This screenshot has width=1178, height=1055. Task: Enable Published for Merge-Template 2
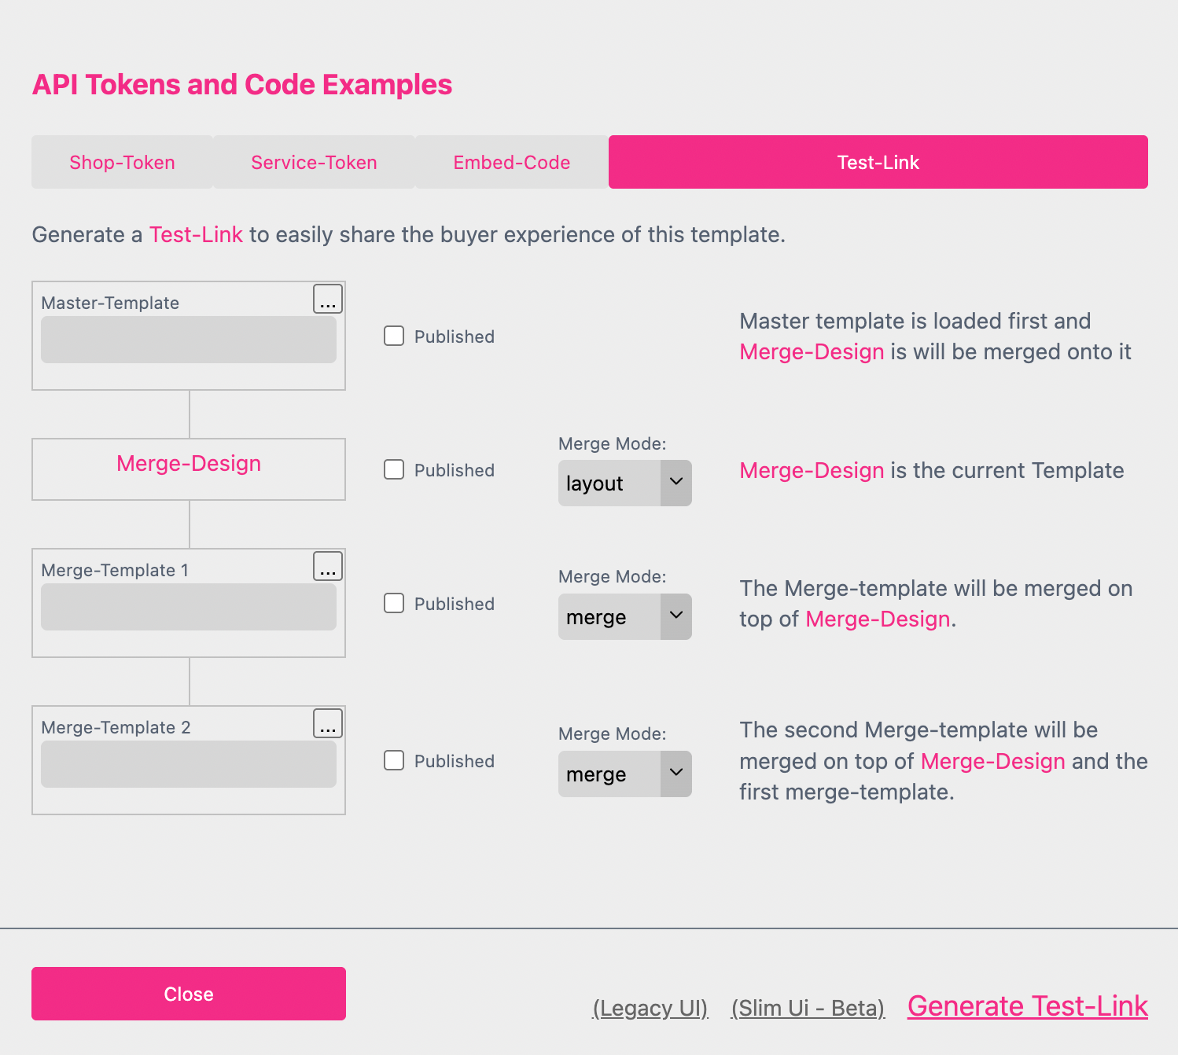(394, 760)
